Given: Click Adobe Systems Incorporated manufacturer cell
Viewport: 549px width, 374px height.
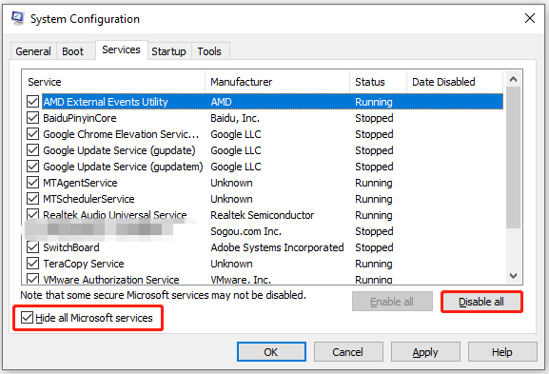Looking at the screenshot, I should click(277, 247).
